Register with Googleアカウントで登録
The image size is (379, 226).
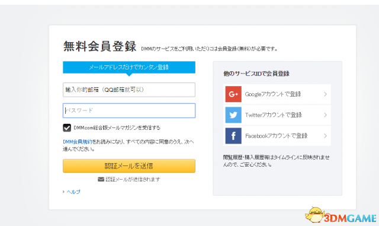tap(277, 94)
